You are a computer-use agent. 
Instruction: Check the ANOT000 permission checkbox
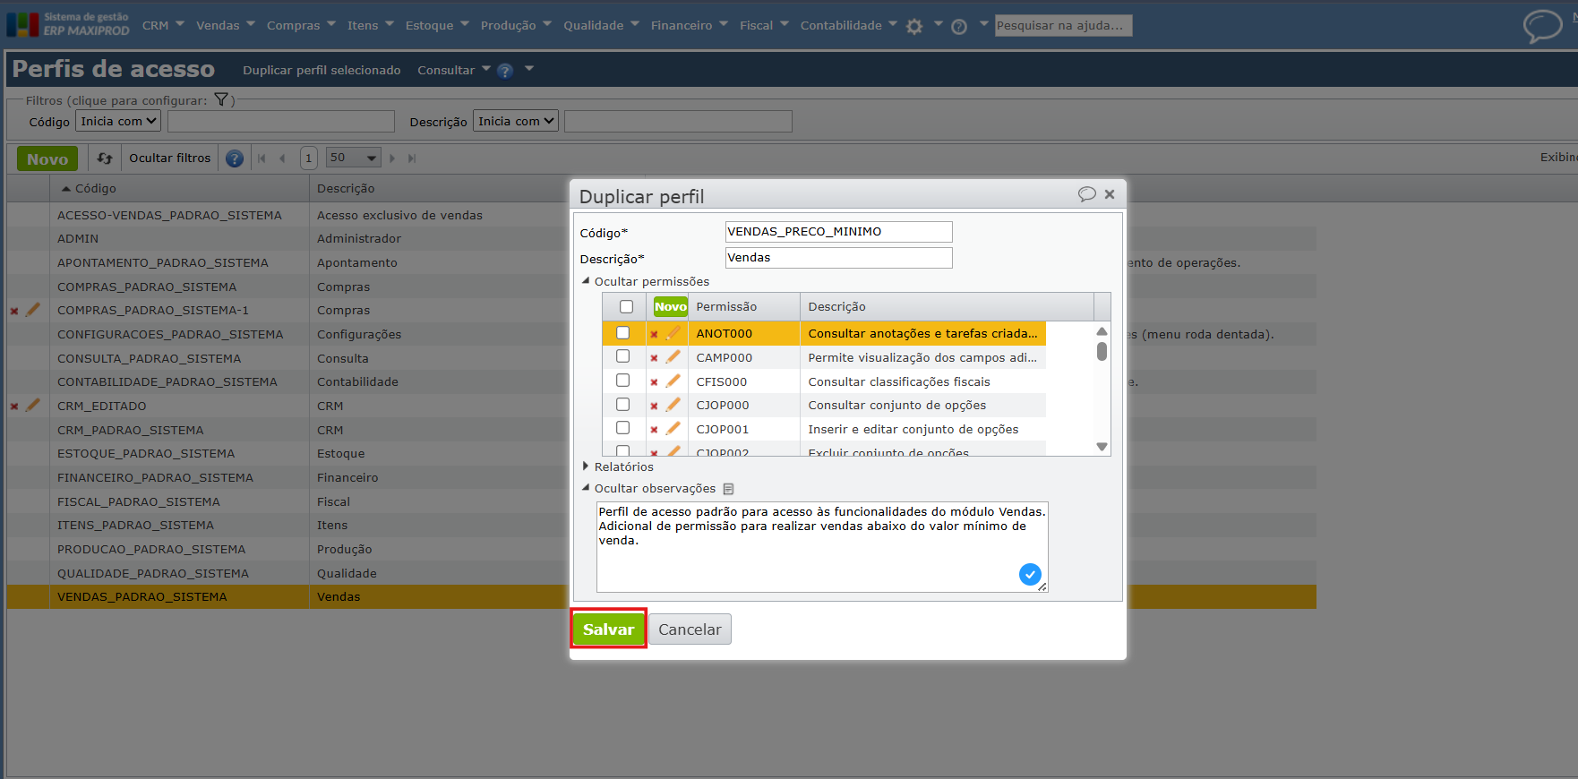click(x=622, y=333)
